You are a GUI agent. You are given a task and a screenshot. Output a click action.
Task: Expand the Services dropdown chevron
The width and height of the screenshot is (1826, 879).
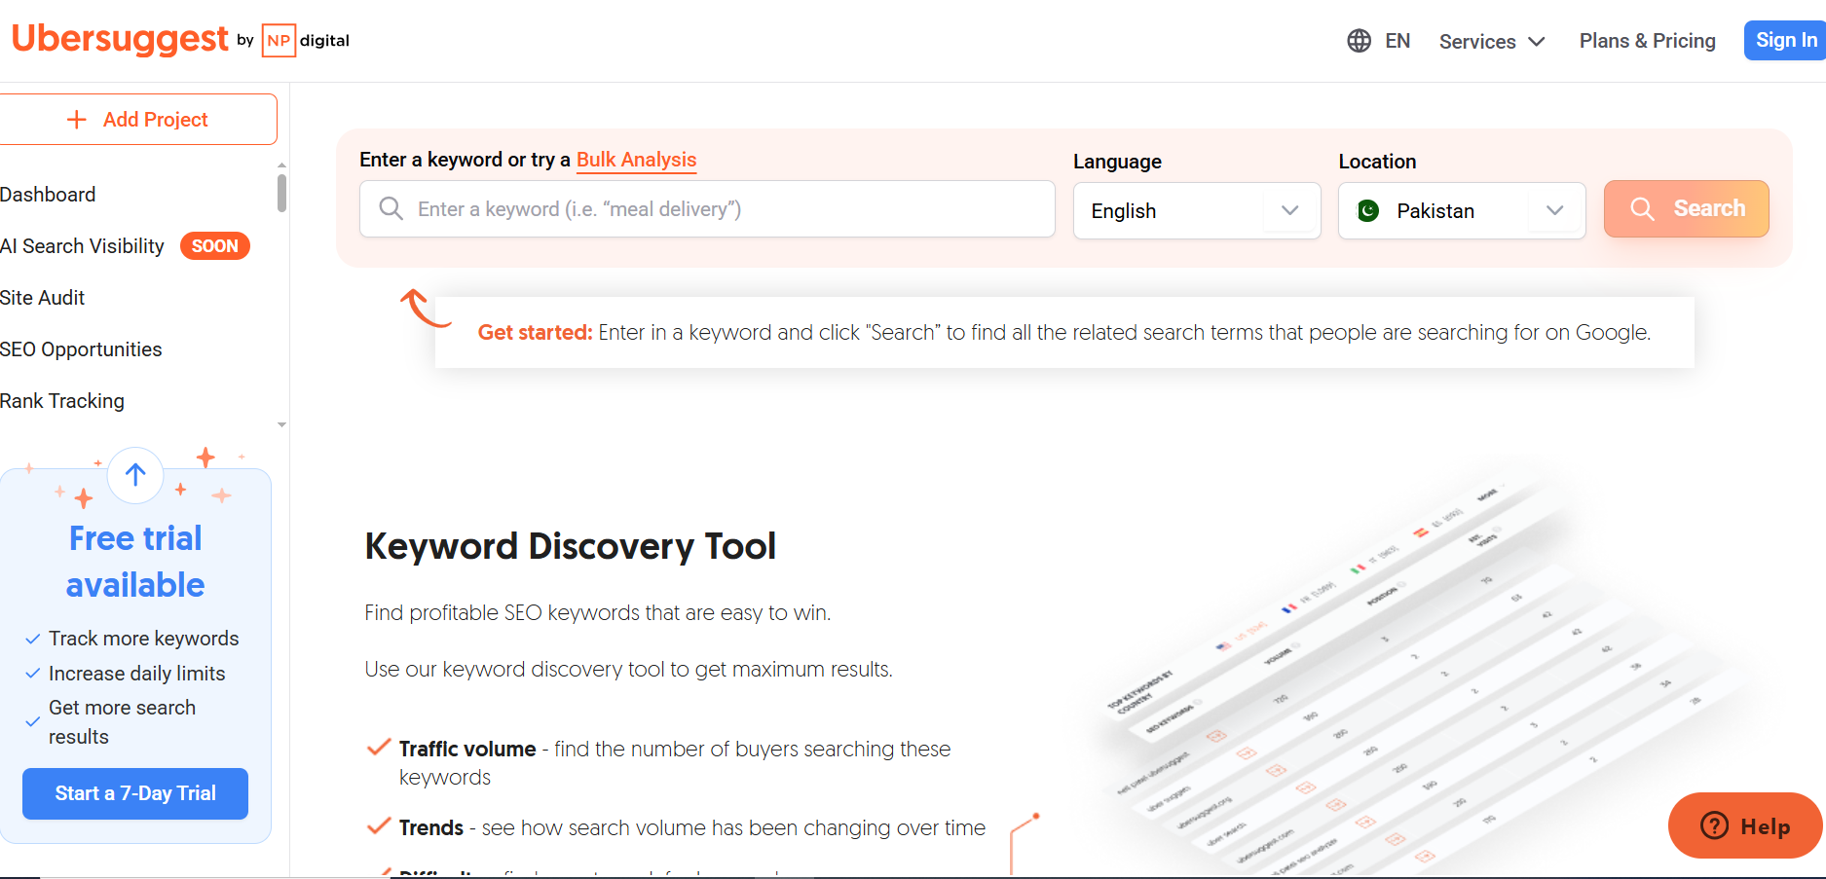pos(1537,42)
